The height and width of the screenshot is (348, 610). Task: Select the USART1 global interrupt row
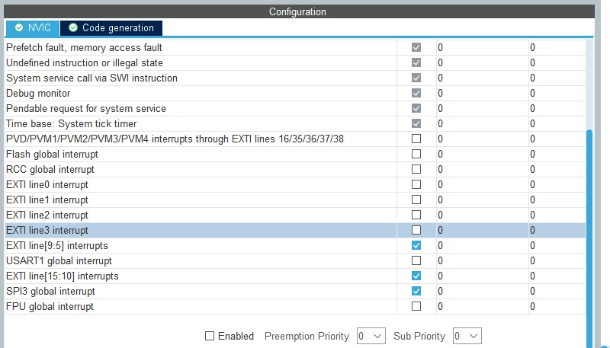296,260
